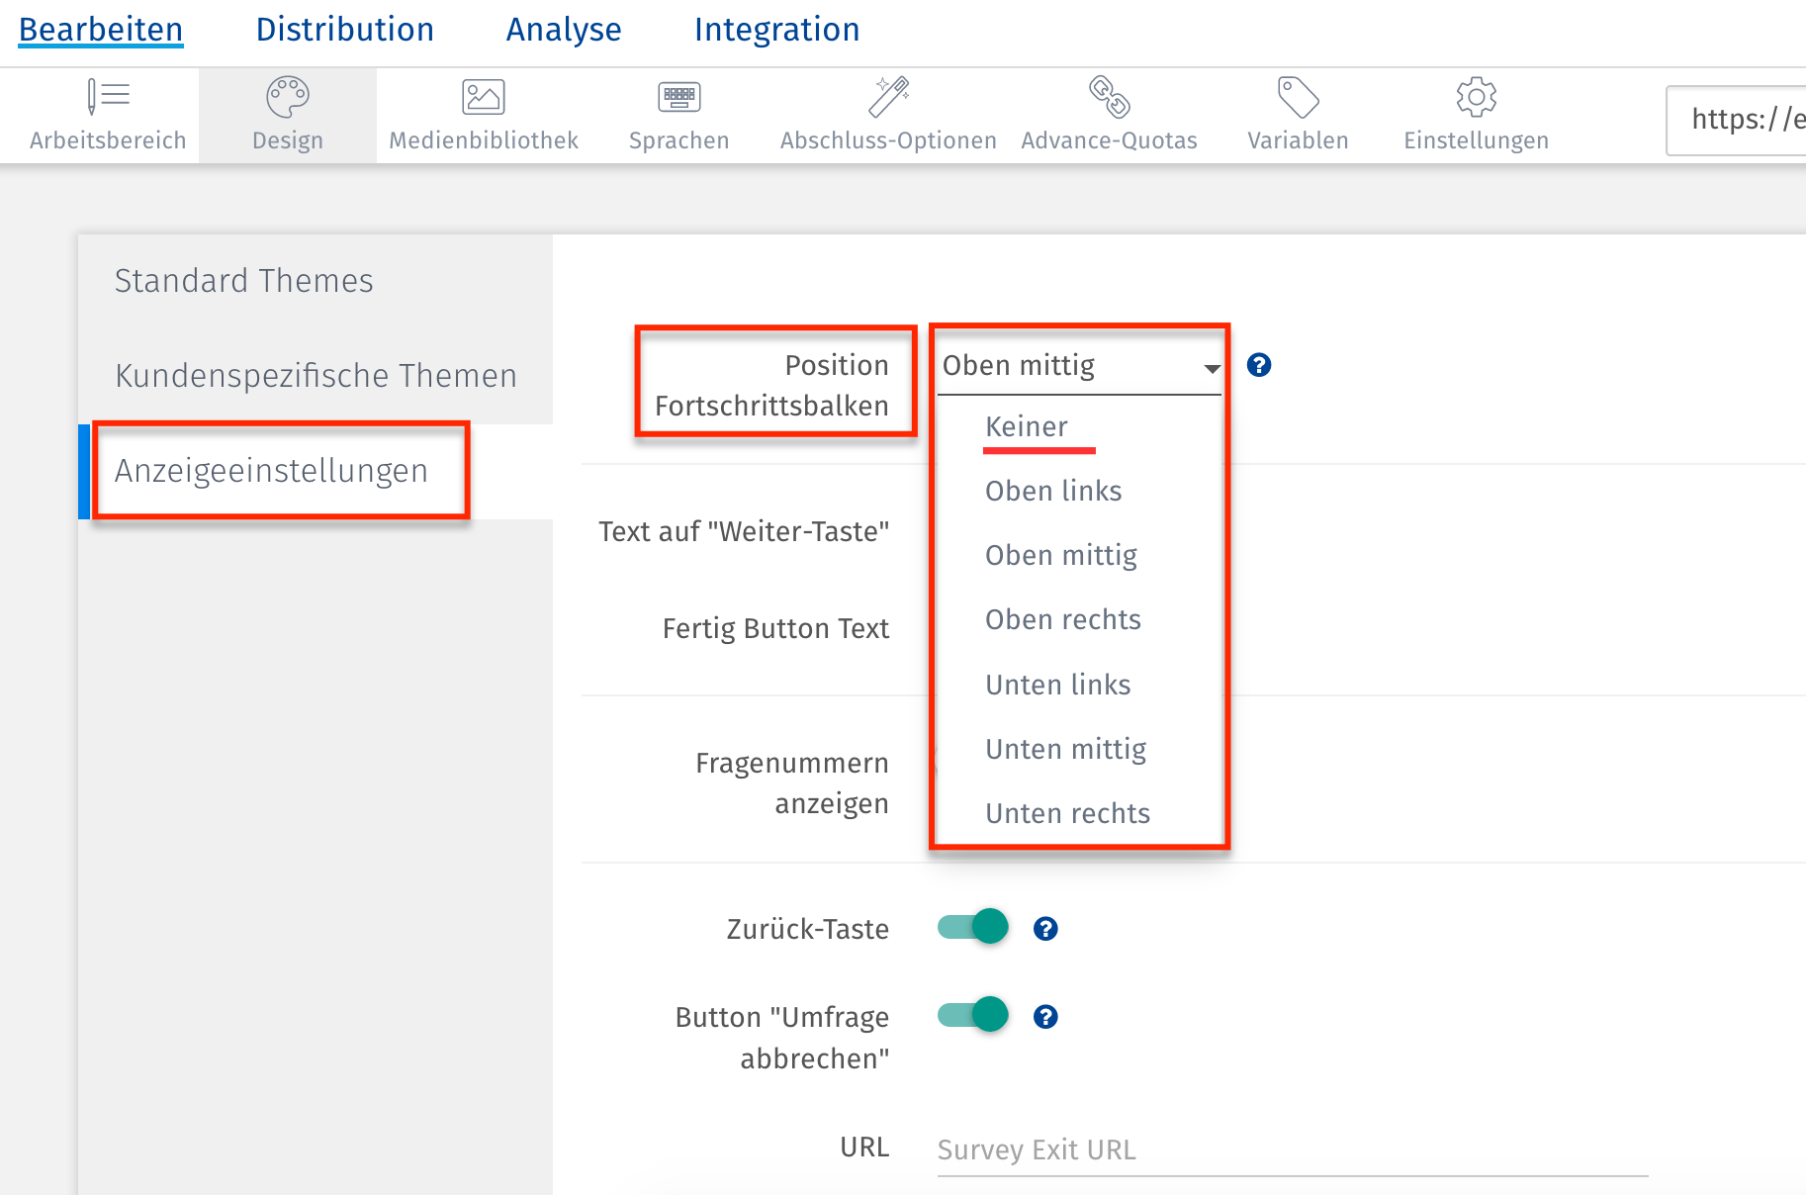The image size is (1806, 1195).
Task: Disable the "Umfrage abbrechen" button switch
Action: [974, 1015]
